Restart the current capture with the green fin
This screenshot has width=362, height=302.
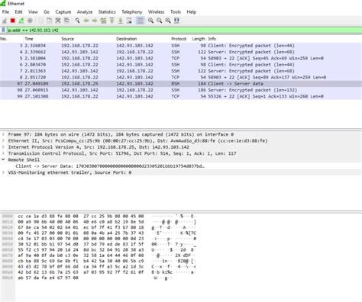coord(21,21)
